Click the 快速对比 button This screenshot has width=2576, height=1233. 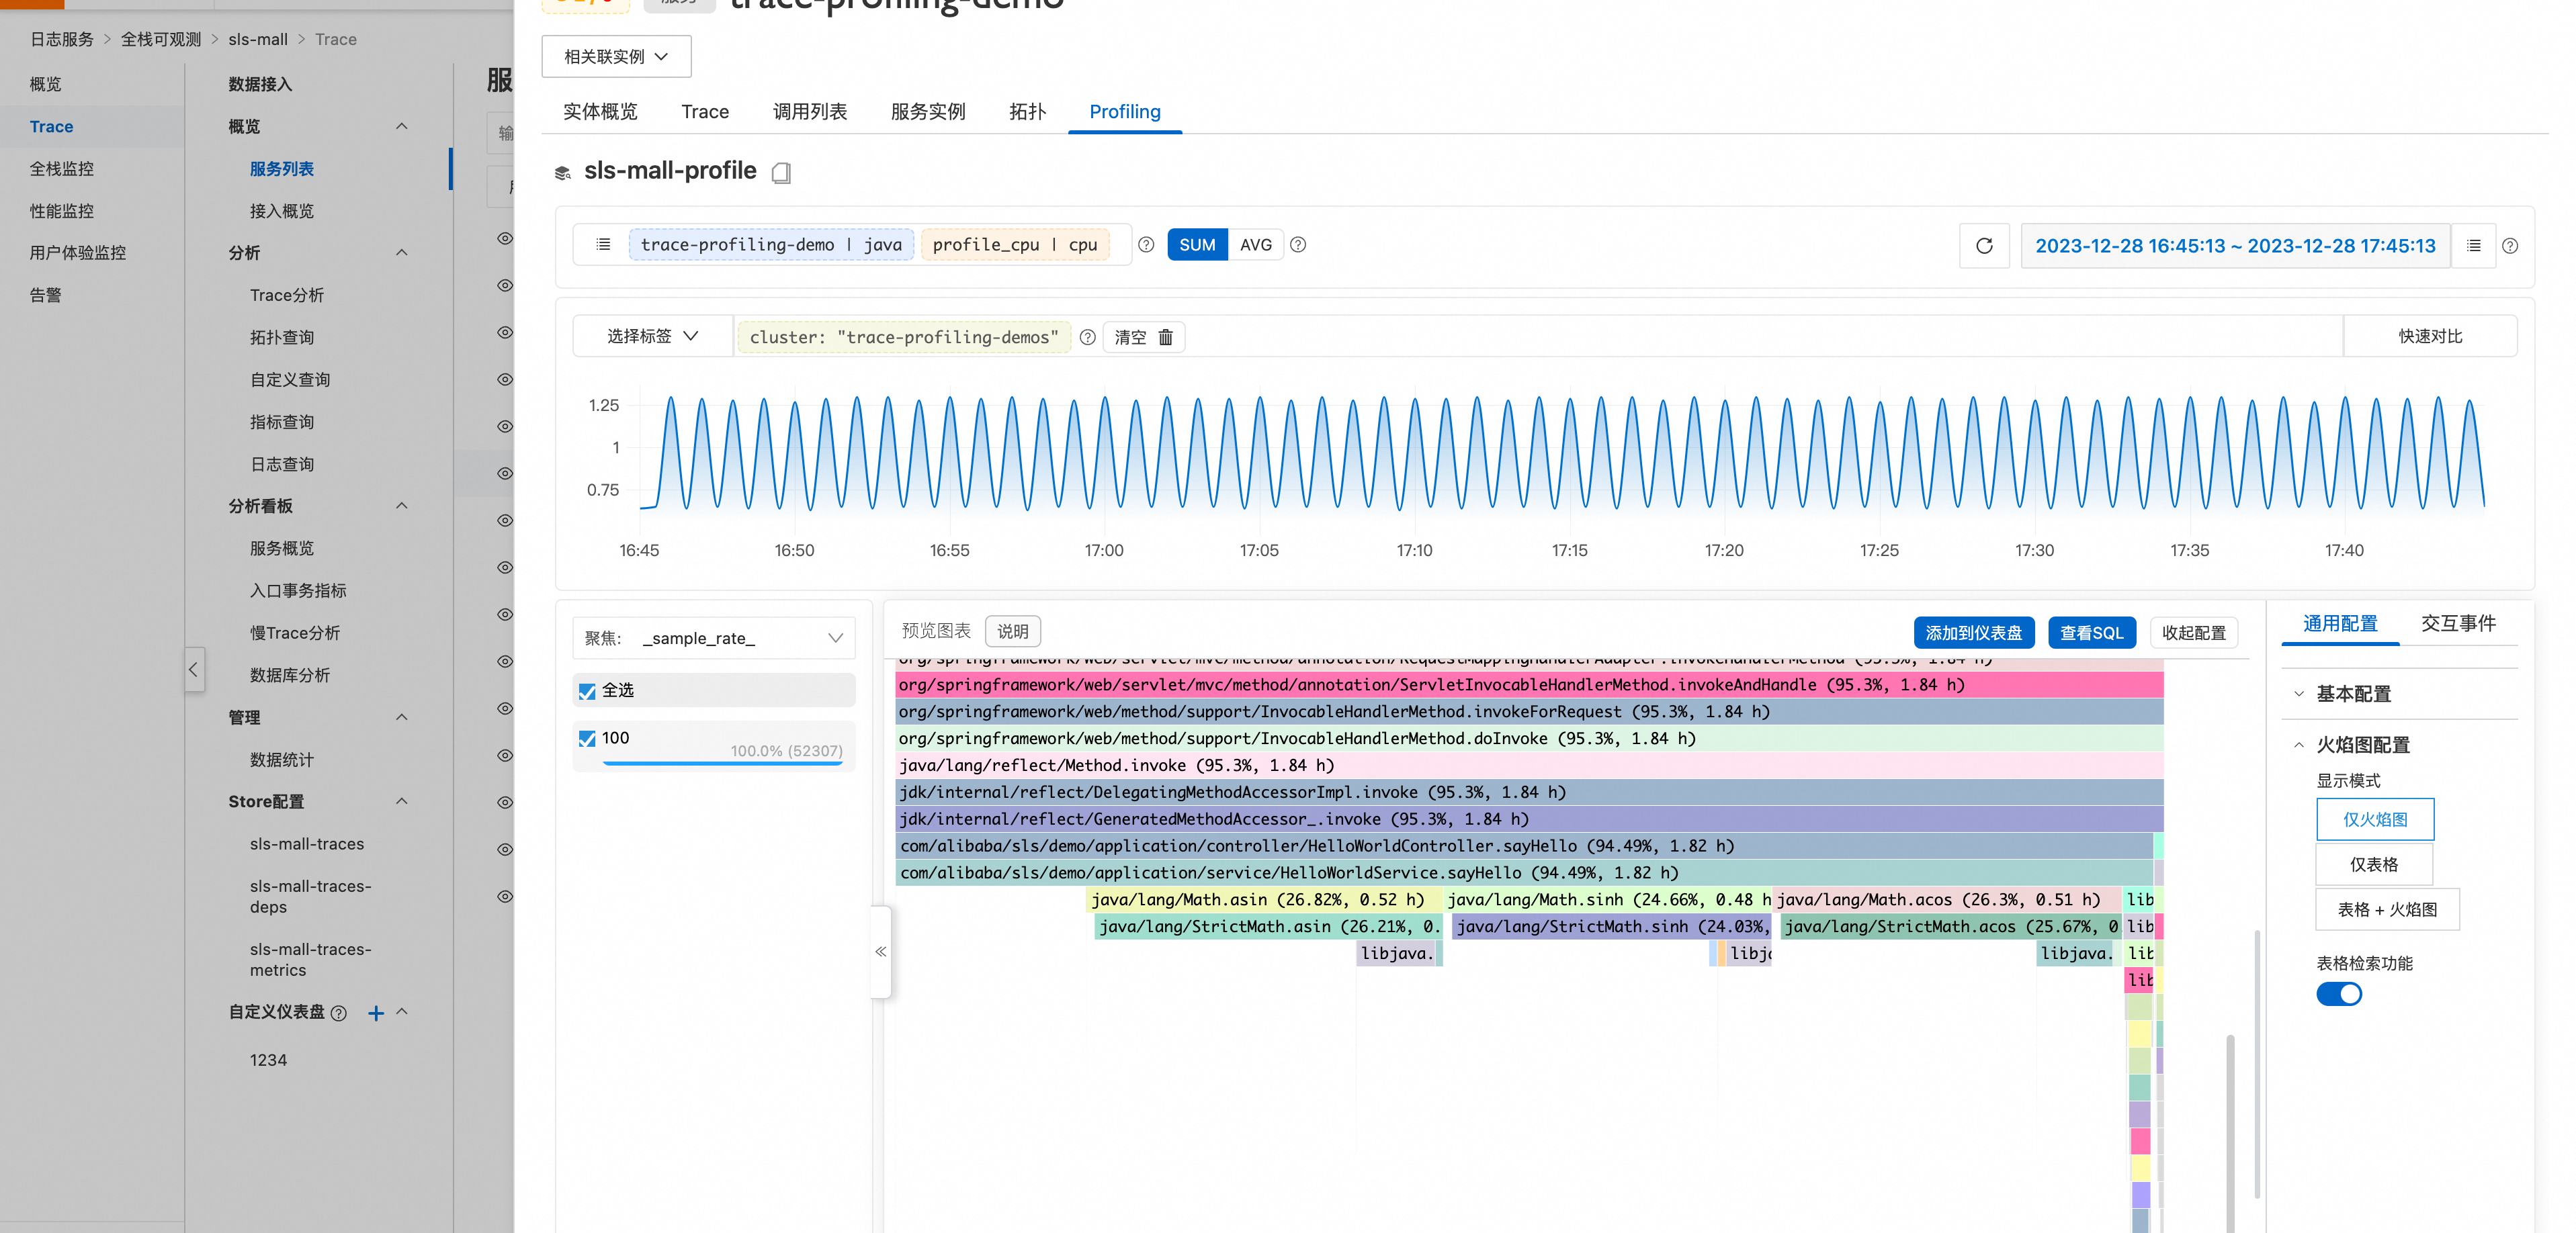[x=2431, y=336]
